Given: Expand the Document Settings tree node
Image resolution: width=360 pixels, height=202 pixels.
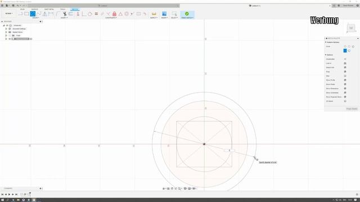Looking at the screenshot, I should coord(6,29).
